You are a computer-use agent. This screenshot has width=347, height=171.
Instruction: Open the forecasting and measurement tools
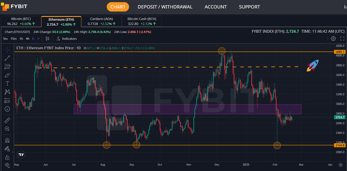pos(7,101)
